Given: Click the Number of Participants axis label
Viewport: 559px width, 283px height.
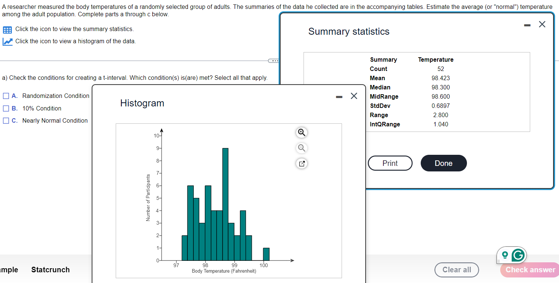Looking at the screenshot, I should point(148,198).
